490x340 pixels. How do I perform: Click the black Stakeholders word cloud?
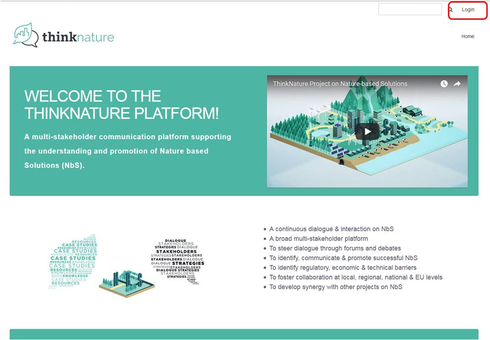(x=178, y=259)
